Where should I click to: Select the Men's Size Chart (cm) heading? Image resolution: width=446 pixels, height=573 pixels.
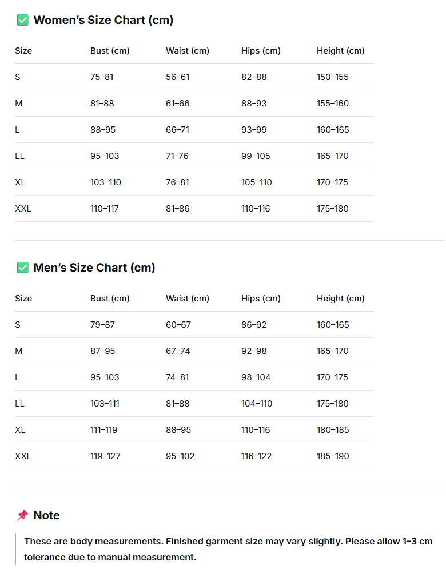[94, 268]
